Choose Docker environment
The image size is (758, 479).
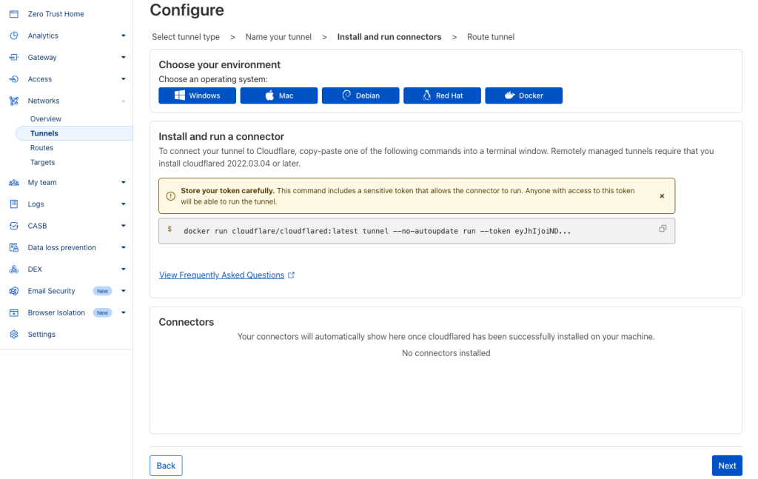pos(524,96)
